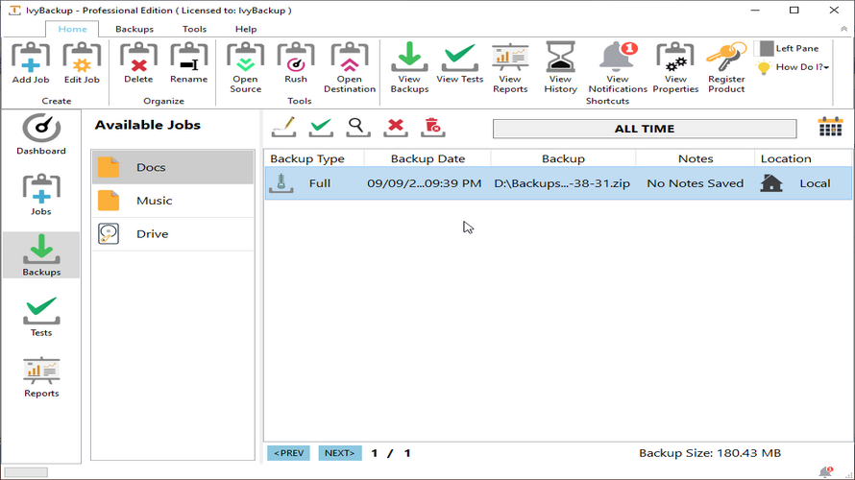Viewport: 855px width, 480px height.
Task: Click the <PREV page button
Action: (288, 453)
